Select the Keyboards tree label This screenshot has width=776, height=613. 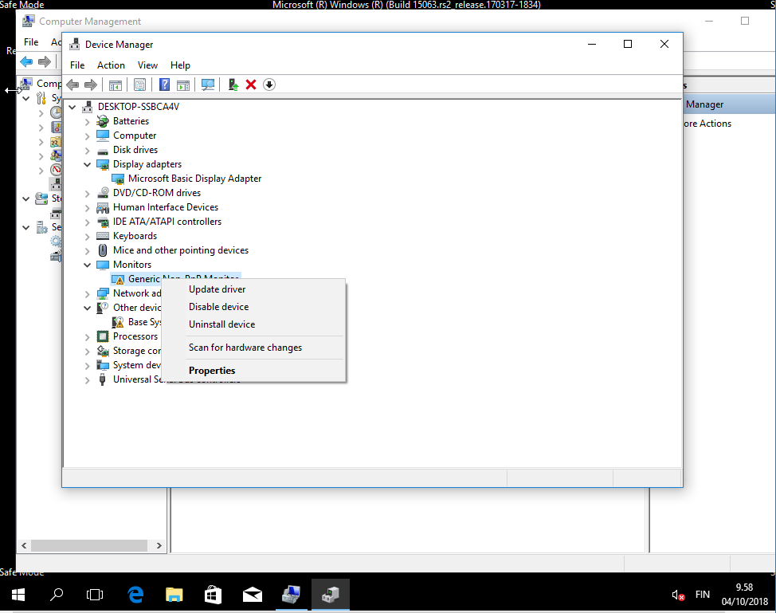coord(135,236)
